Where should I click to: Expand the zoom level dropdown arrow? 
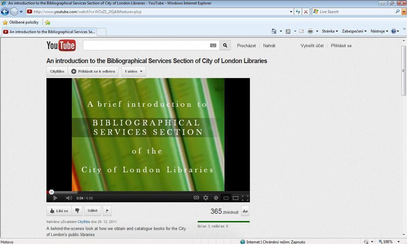tap(398, 242)
